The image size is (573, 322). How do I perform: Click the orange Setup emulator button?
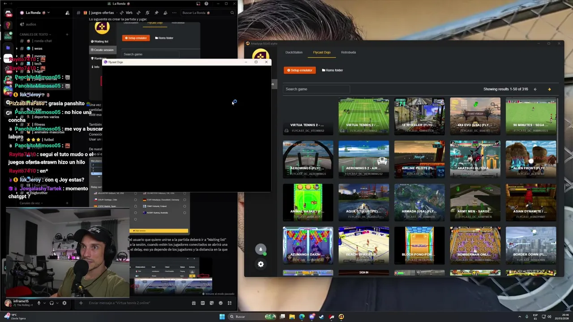pos(299,70)
